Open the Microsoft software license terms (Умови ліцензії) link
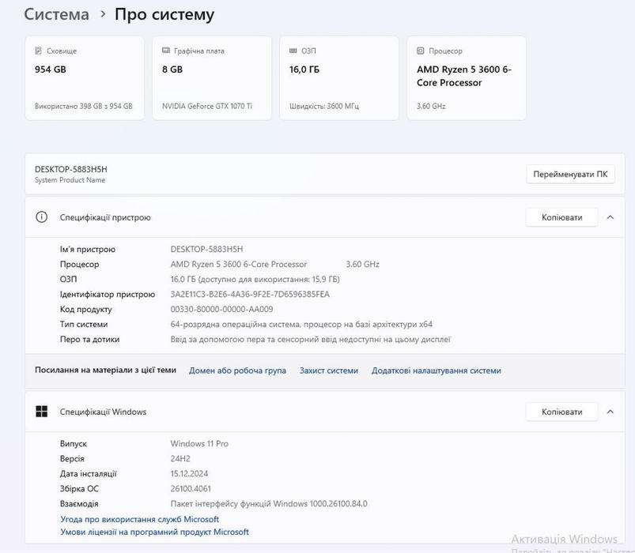This screenshot has width=635, height=553. click(154, 532)
